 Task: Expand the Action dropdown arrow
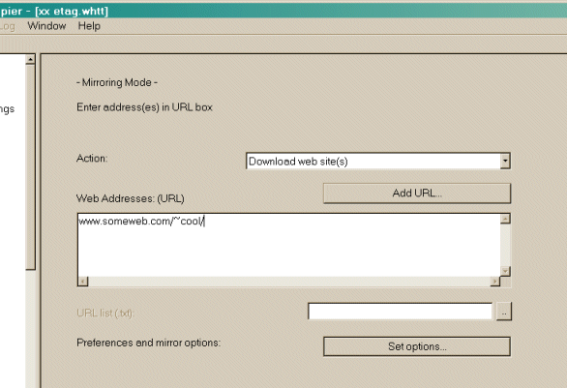505,162
